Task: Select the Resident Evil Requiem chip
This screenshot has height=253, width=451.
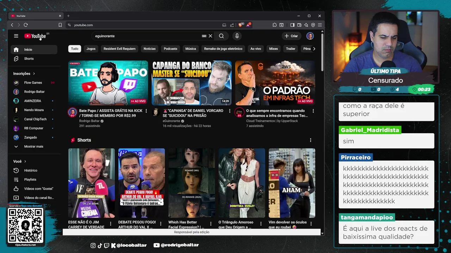Action: click(119, 48)
